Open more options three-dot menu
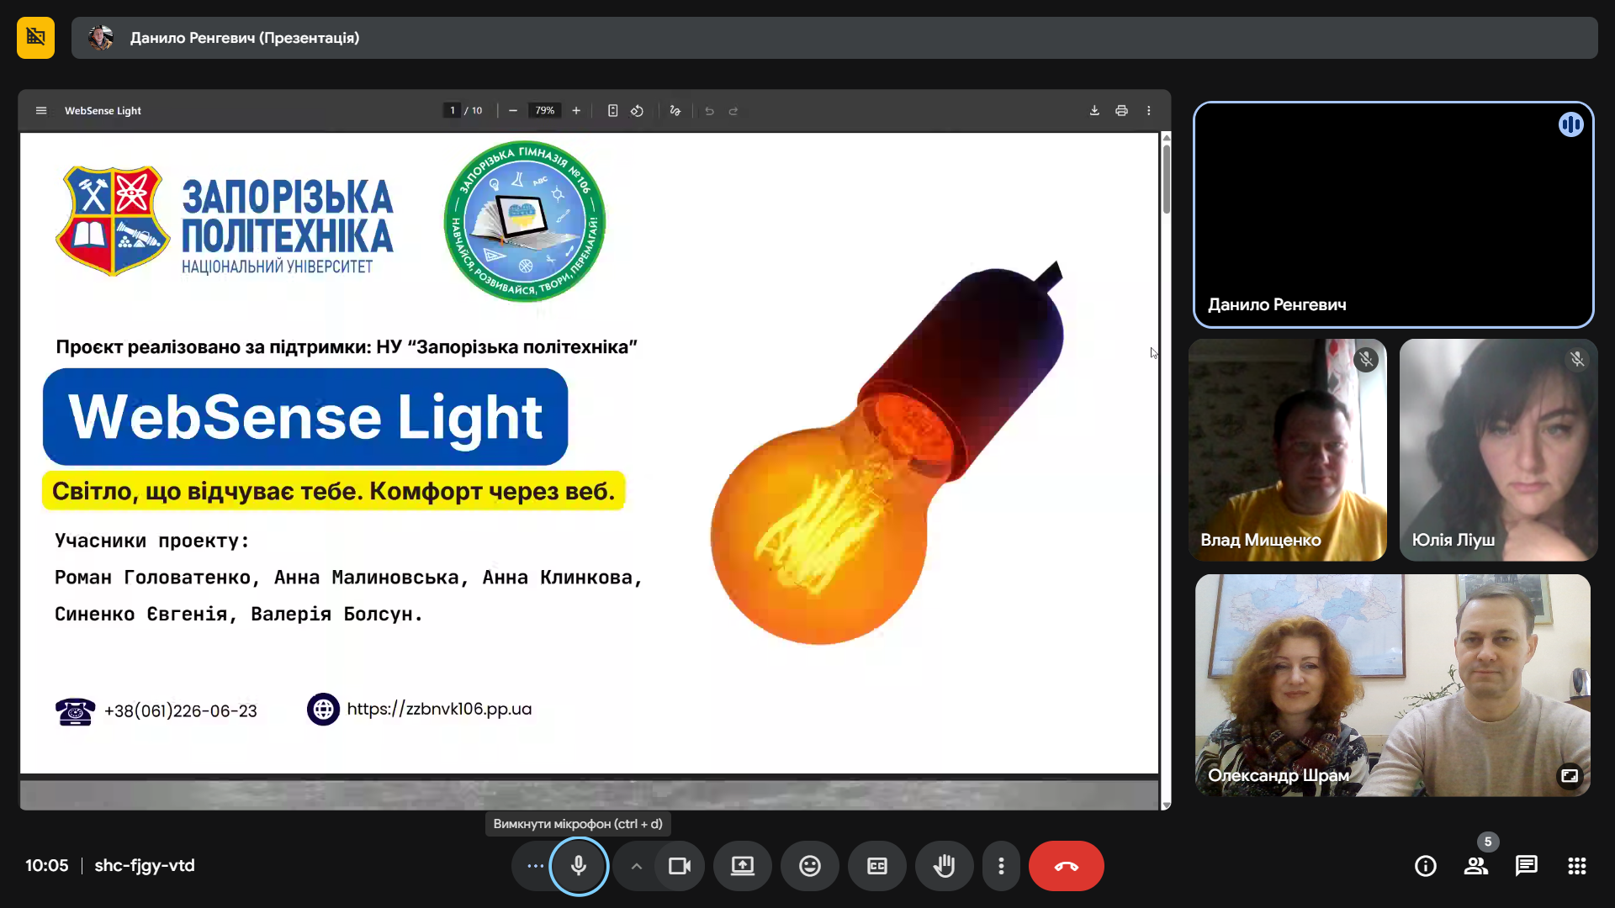The height and width of the screenshot is (908, 1615). click(x=1001, y=866)
